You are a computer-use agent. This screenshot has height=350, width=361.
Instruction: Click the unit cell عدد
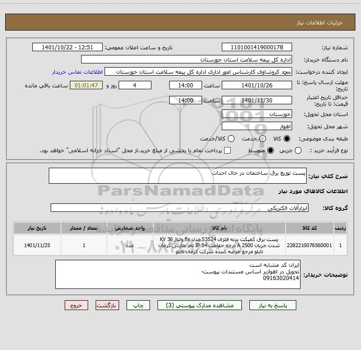tap(130, 245)
